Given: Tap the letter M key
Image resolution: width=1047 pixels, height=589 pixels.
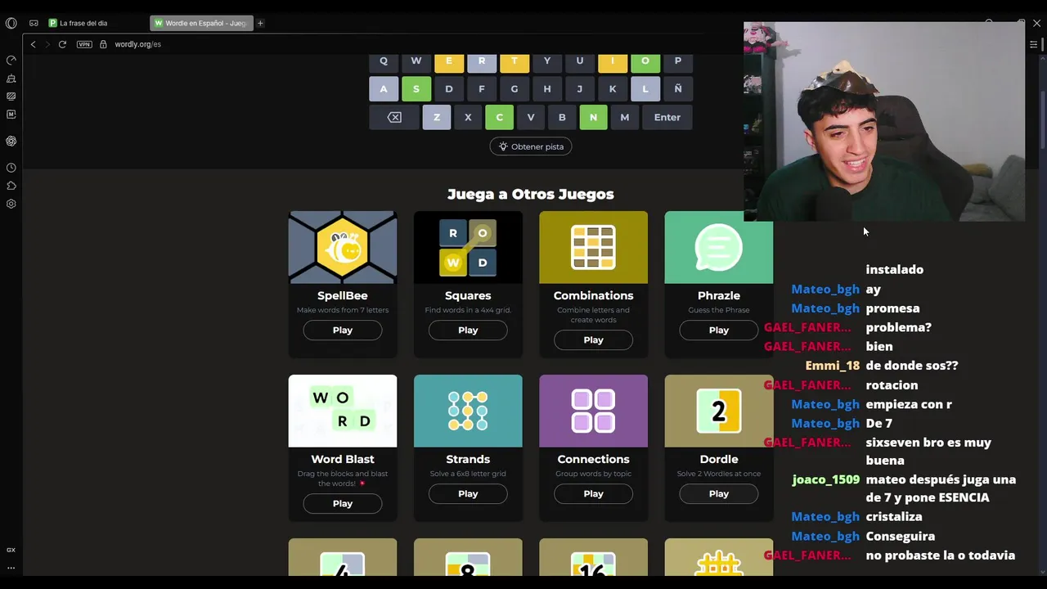Looking at the screenshot, I should coord(625,117).
